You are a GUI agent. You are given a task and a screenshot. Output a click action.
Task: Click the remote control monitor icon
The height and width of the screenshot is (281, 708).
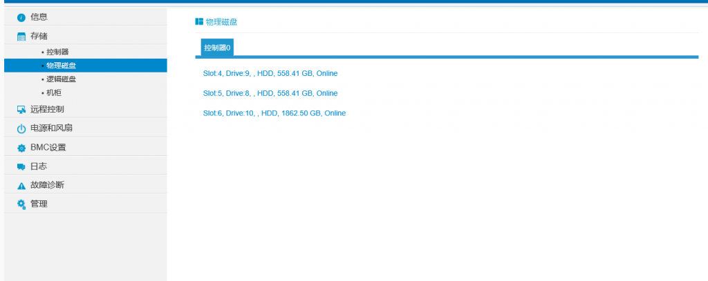[x=21, y=110]
